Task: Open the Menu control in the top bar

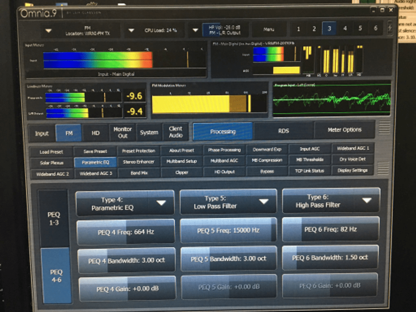Action: 269,29
